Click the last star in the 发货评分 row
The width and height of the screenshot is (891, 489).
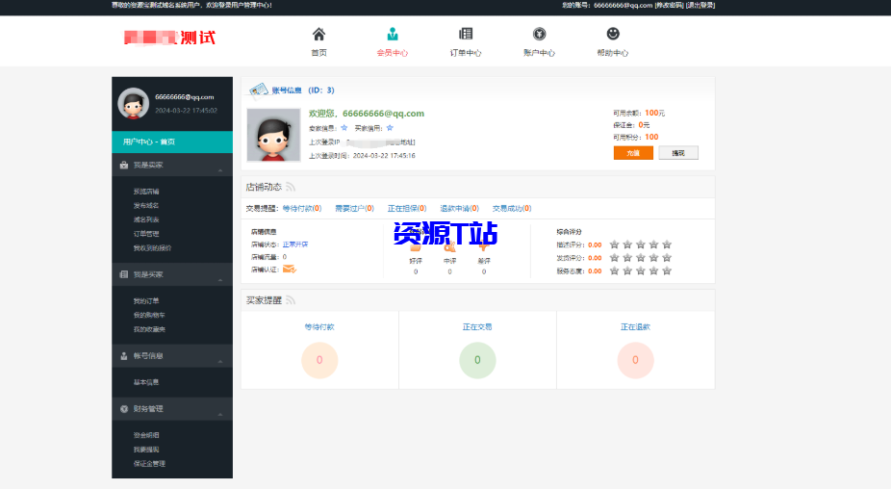(667, 258)
